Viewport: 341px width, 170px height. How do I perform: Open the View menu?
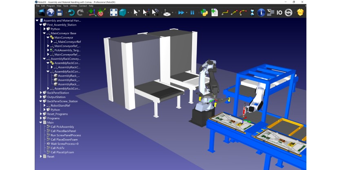[59, 6]
